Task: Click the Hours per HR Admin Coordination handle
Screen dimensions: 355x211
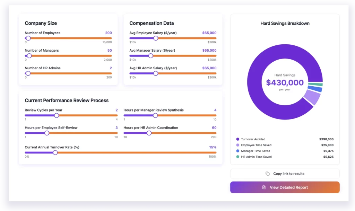Action: point(149,133)
